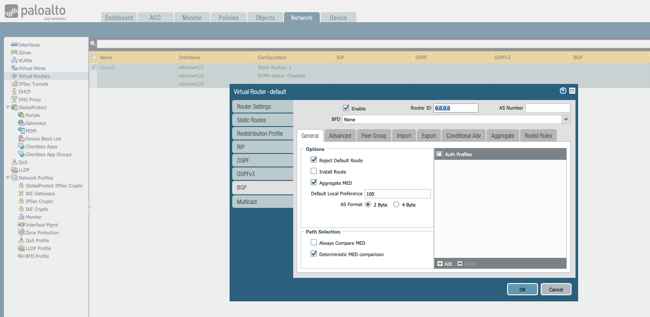Click the IPSec Tunnels icon
The height and width of the screenshot is (317, 650).
[x=14, y=84]
